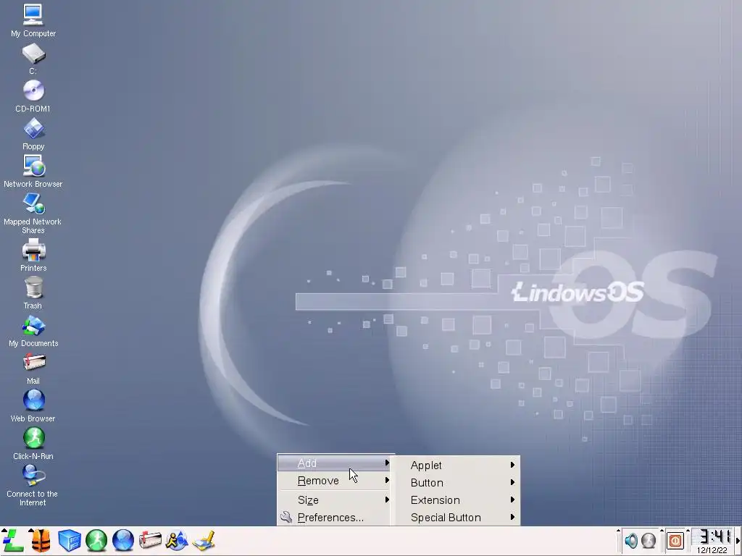
Task: Open the blue file cabinet panel icon
Action: coord(69,540)
